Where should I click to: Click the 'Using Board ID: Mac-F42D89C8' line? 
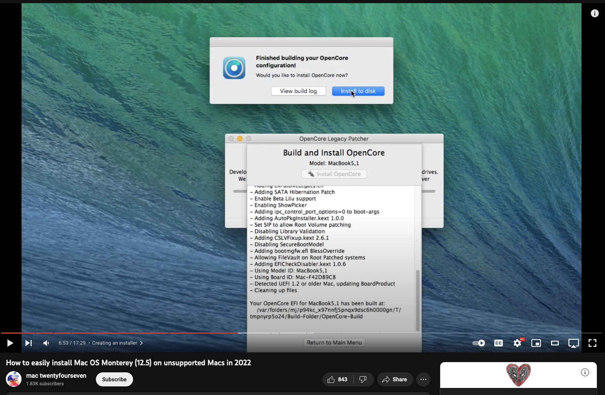[x=293, y=277]
